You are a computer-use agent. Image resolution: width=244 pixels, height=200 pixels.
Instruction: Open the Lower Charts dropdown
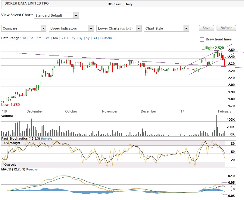[119, 28]
